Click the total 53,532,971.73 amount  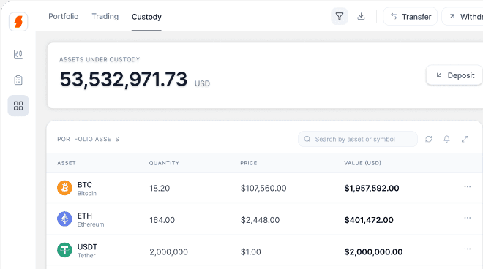click(124, 80)
